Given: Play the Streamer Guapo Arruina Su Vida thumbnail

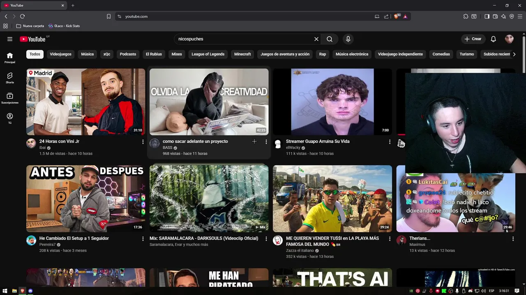Looking at the screenshot, I should tap(332, 102).
